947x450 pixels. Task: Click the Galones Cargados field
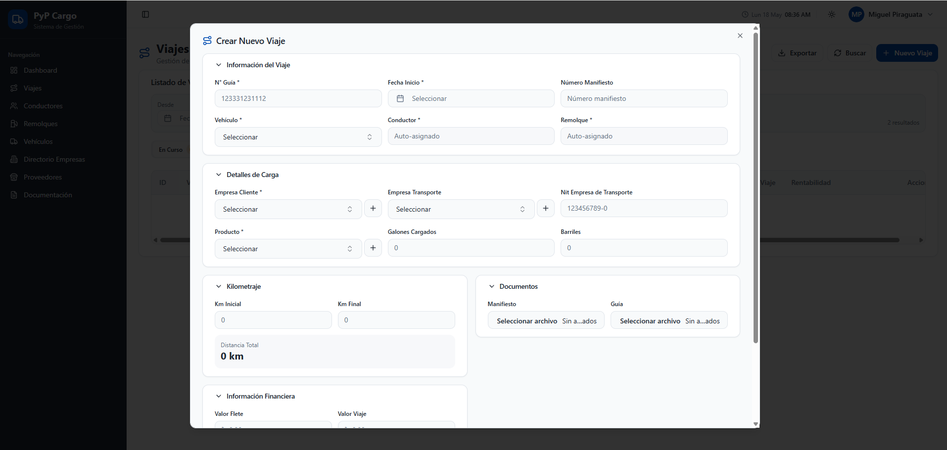click(471, 248)
